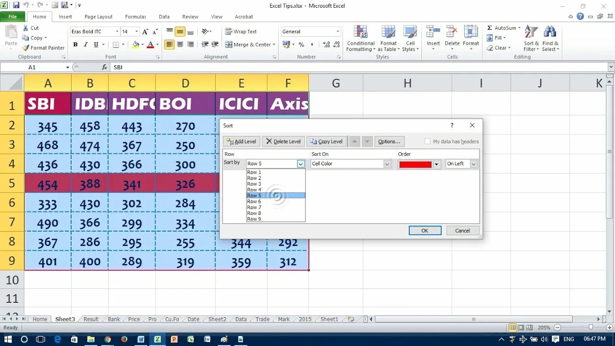Apply the Fill Color bucket
The height and width of the screenshot is (346, 615).
135,45
